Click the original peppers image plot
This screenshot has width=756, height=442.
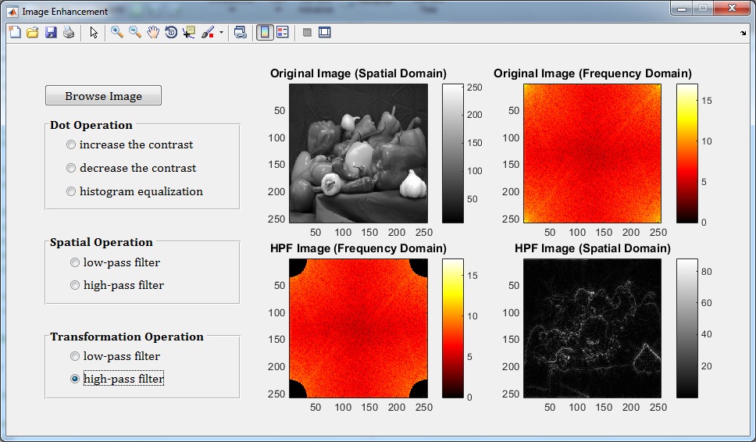pyautogui.click(x=358, y=152)
